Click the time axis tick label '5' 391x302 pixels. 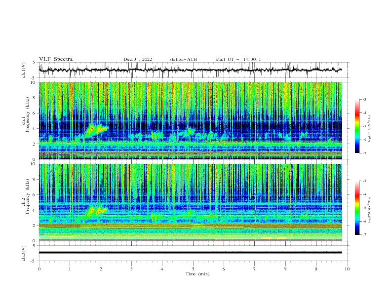tap(193, 269)
